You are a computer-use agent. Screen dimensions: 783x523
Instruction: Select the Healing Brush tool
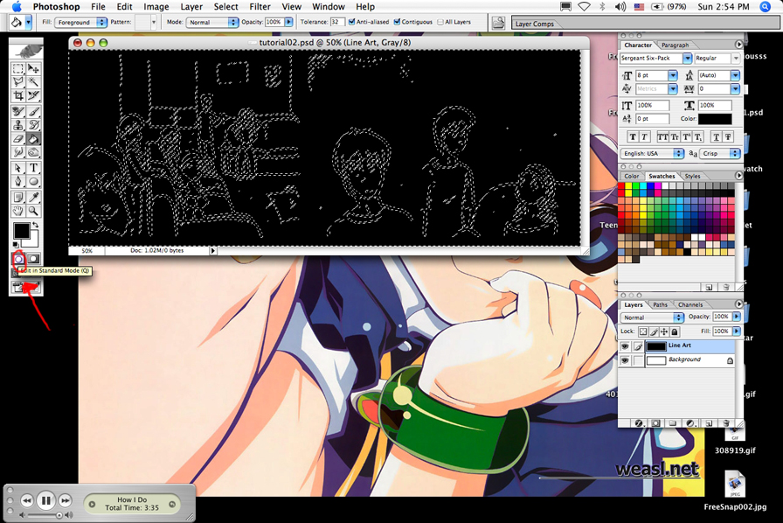tap(18, 111)
